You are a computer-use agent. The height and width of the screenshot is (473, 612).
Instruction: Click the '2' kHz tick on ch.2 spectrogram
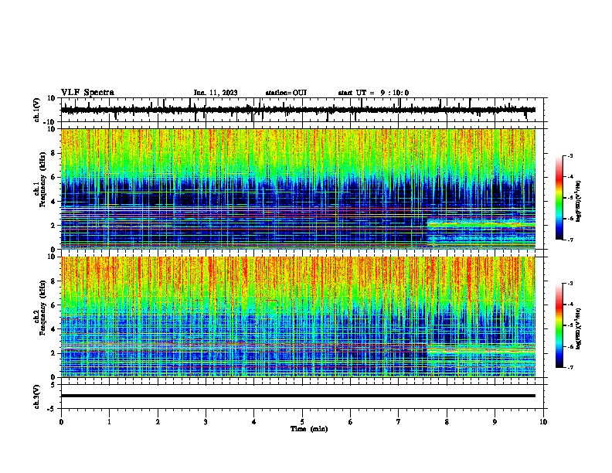[54, 353]
